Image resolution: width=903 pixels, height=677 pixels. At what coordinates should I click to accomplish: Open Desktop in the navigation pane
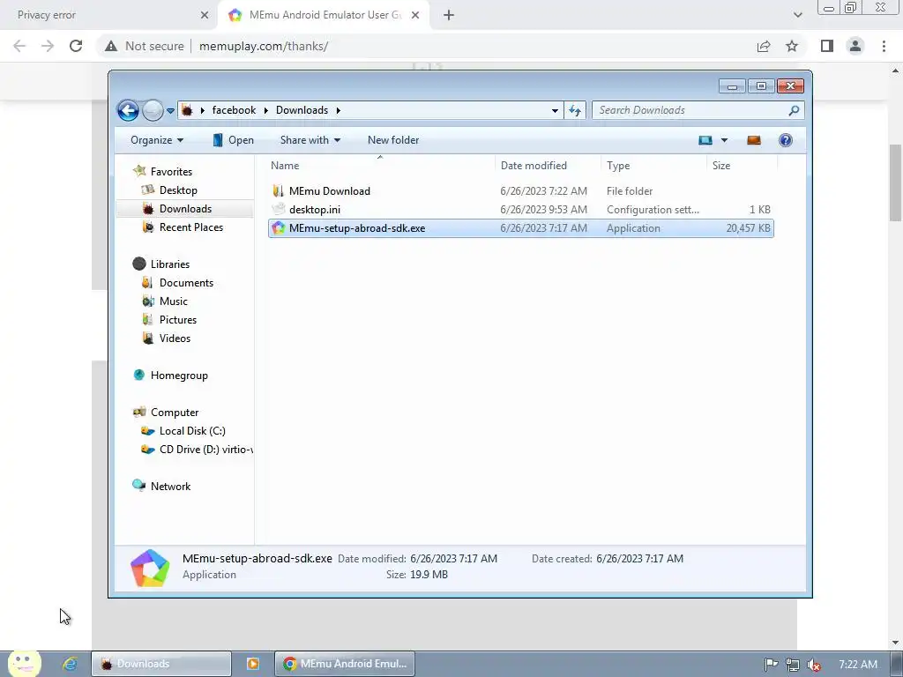pos(178,190)
